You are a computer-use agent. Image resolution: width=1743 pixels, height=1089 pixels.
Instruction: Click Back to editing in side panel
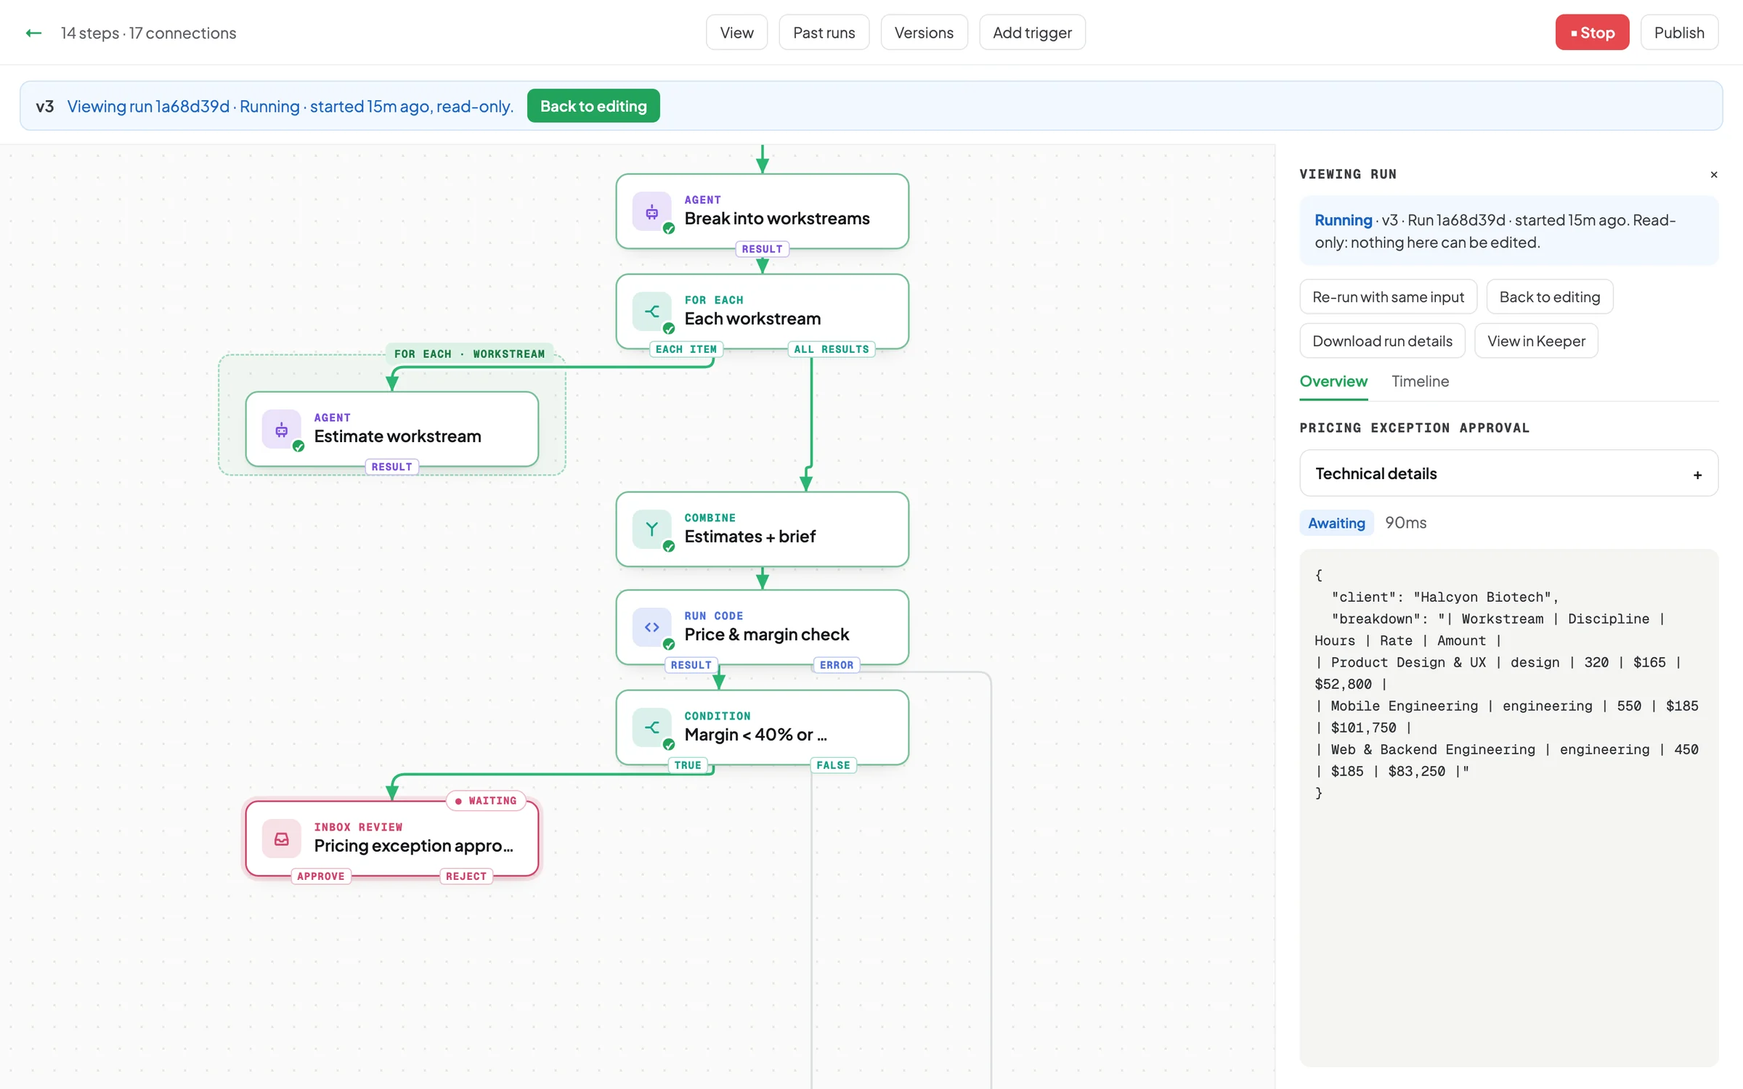(1550, 297)
